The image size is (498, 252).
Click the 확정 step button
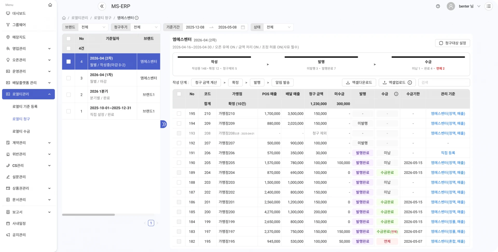click(x=235, y=83)
